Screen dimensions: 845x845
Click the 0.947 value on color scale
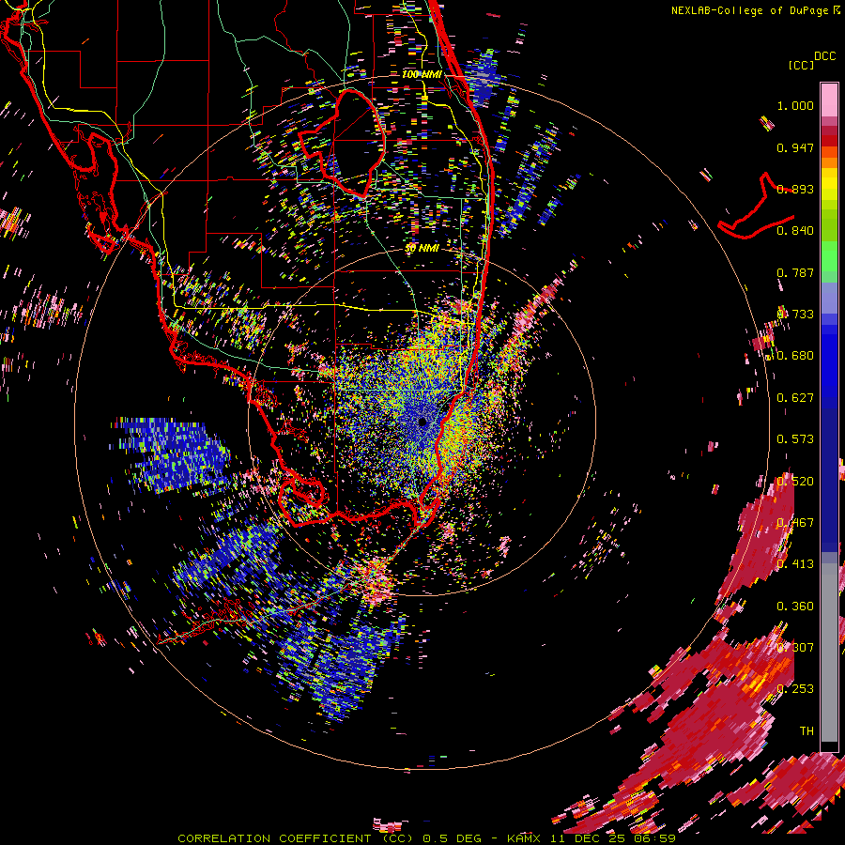point(795,147)
